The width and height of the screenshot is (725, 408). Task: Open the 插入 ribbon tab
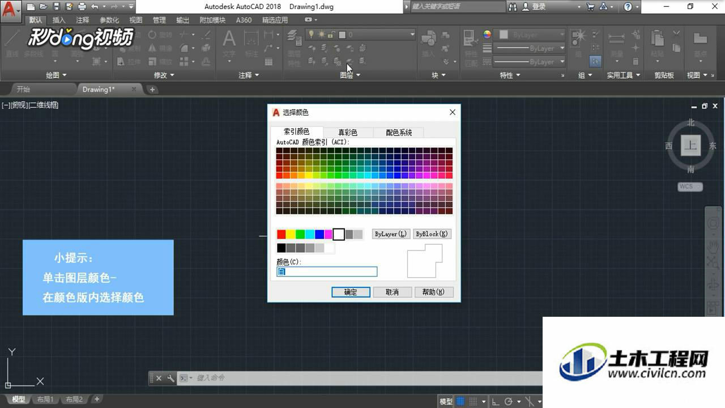pyautogui.click(x=59, y=20)
